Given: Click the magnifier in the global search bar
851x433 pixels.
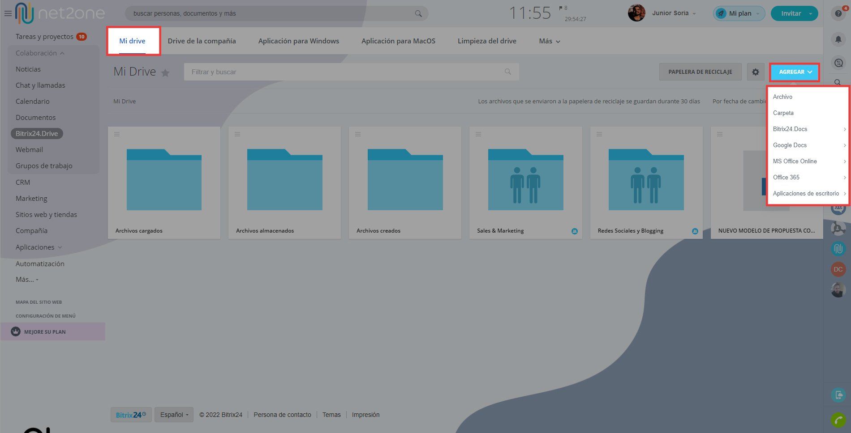Looking at the screenshot, I should click(x=418, y=13).
